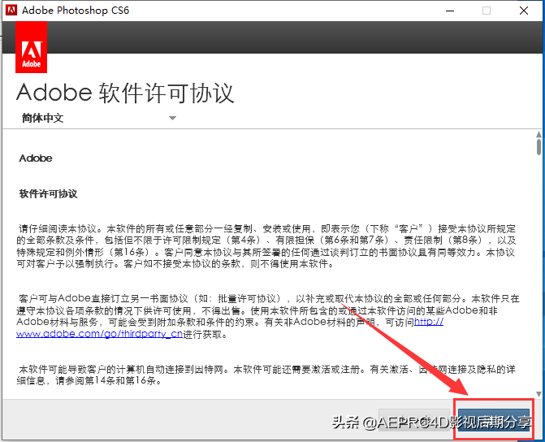Click the paragraph starting "客户可与Adobe直接订立"
This screenshot has height=442, width=545.
268,316
